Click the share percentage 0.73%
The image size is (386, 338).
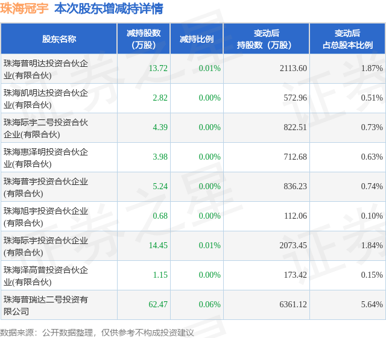click(372, 127)
